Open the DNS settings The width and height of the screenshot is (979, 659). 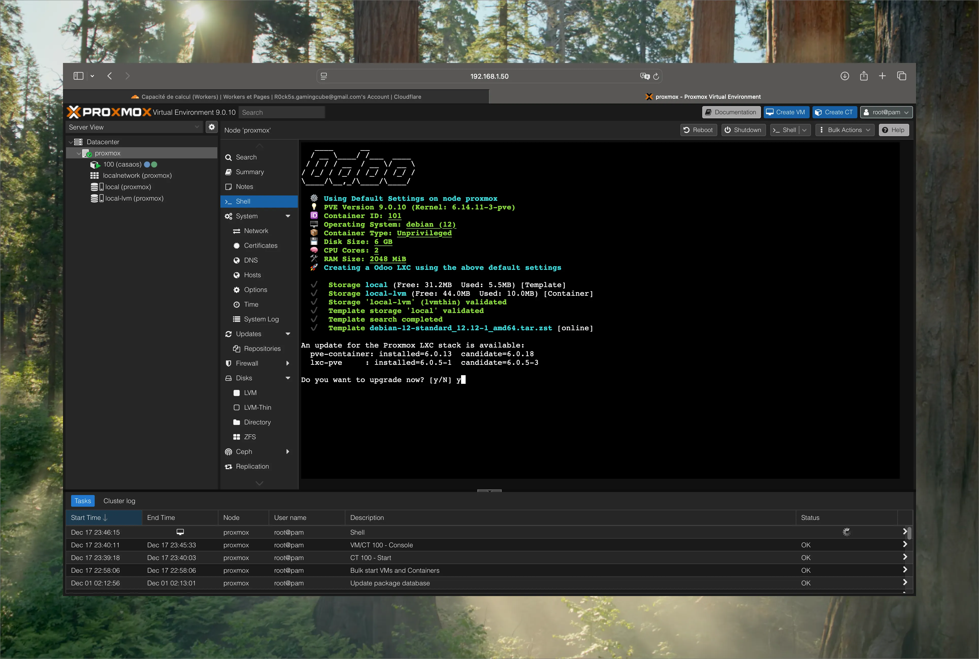click(251, 260)
